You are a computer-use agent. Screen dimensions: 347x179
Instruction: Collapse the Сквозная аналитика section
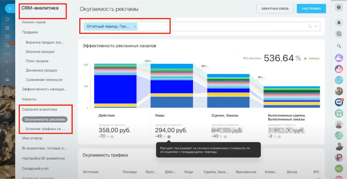coord(40,109)
